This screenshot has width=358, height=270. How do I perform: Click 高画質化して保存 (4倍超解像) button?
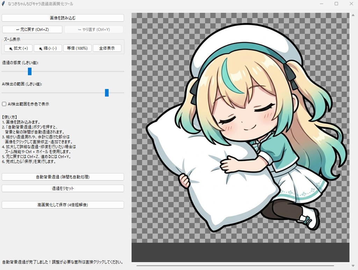(63, 205)
